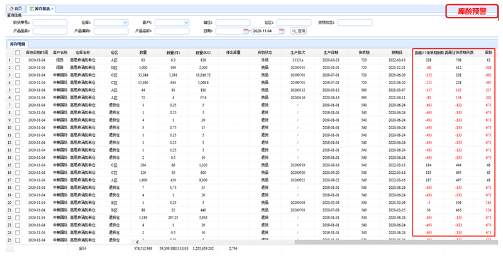Image resolution: width=503 pixels, height=256 pixels.
Task: Click expiry date cell "2022-03-16"
Action: coord(397,180)
